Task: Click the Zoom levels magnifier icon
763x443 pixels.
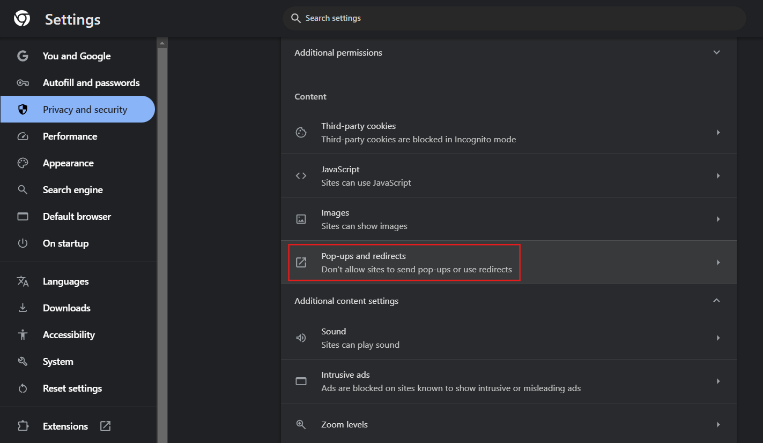Action: click(301, 425)
